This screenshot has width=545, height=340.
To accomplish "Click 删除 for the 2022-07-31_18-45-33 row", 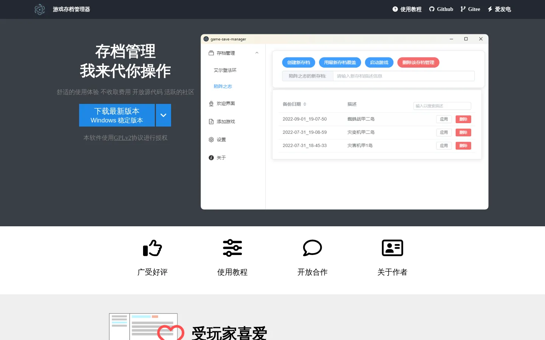I will click(463, 146).
